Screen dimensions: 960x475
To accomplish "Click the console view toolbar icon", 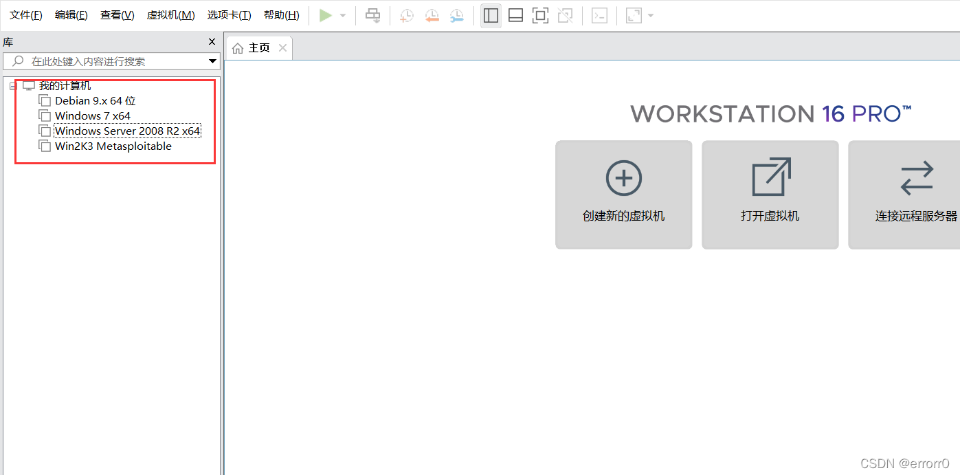I will tap(599, 15).
